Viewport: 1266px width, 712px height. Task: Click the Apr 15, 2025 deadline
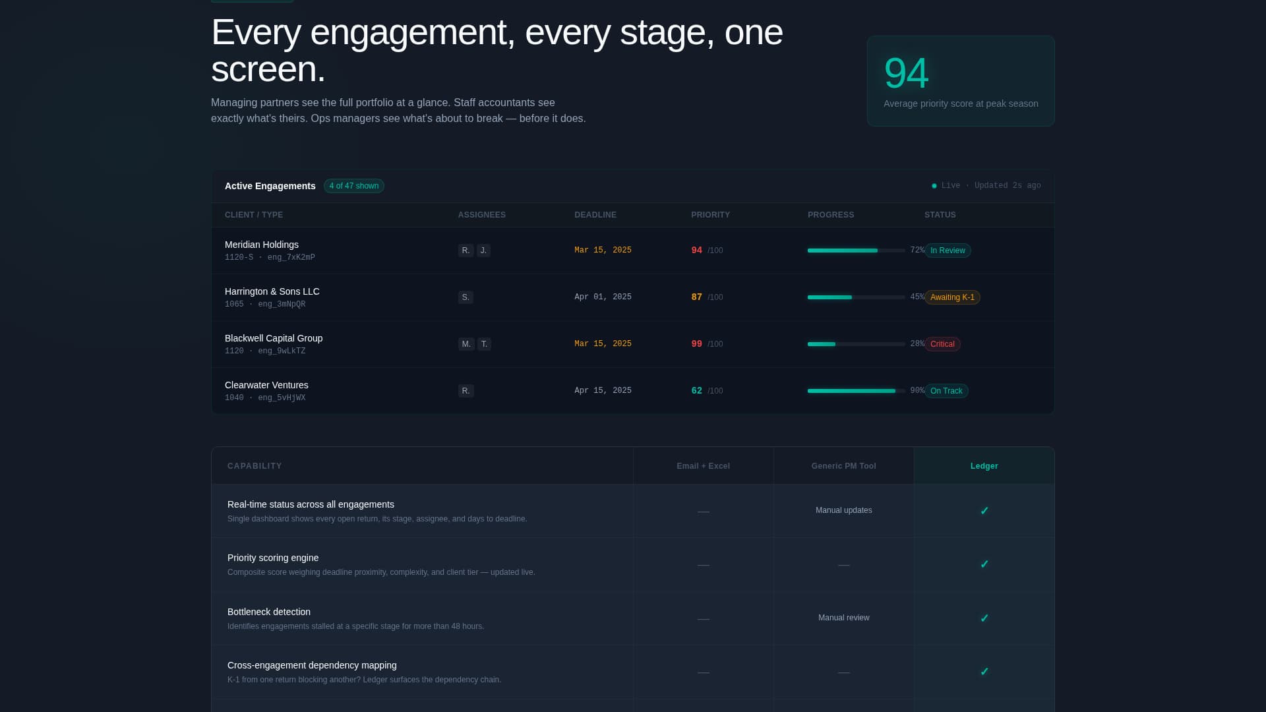tap(603, 391)
